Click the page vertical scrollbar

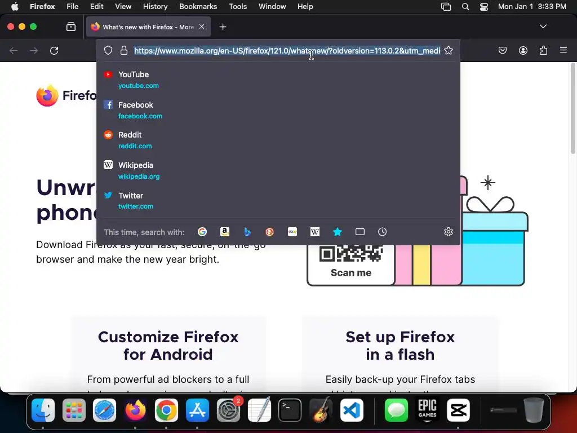click(572, 109)
